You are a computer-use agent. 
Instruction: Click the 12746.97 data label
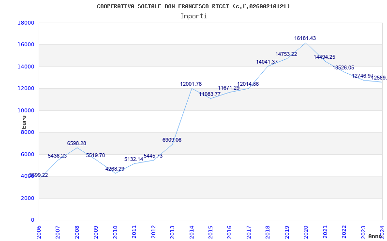(x=362, y=76)
